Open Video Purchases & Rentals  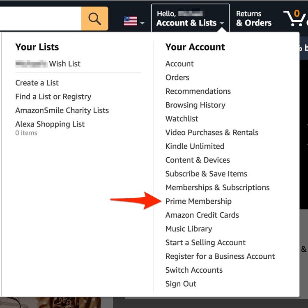pyautogui.click(x=212, y=133)
